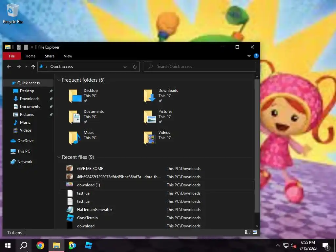The image size is (336, 252).
Task: Open the taskbar Search magnifier
Action: [24, 245]
